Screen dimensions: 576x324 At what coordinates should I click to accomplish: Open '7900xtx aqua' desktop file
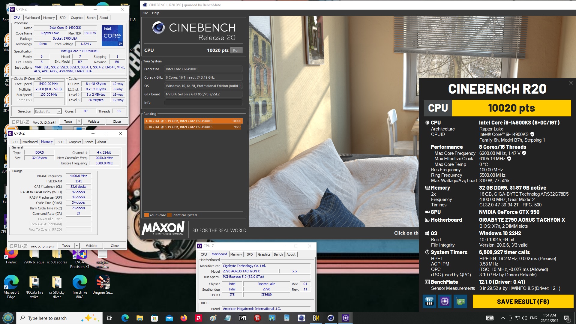coord(34,256)
